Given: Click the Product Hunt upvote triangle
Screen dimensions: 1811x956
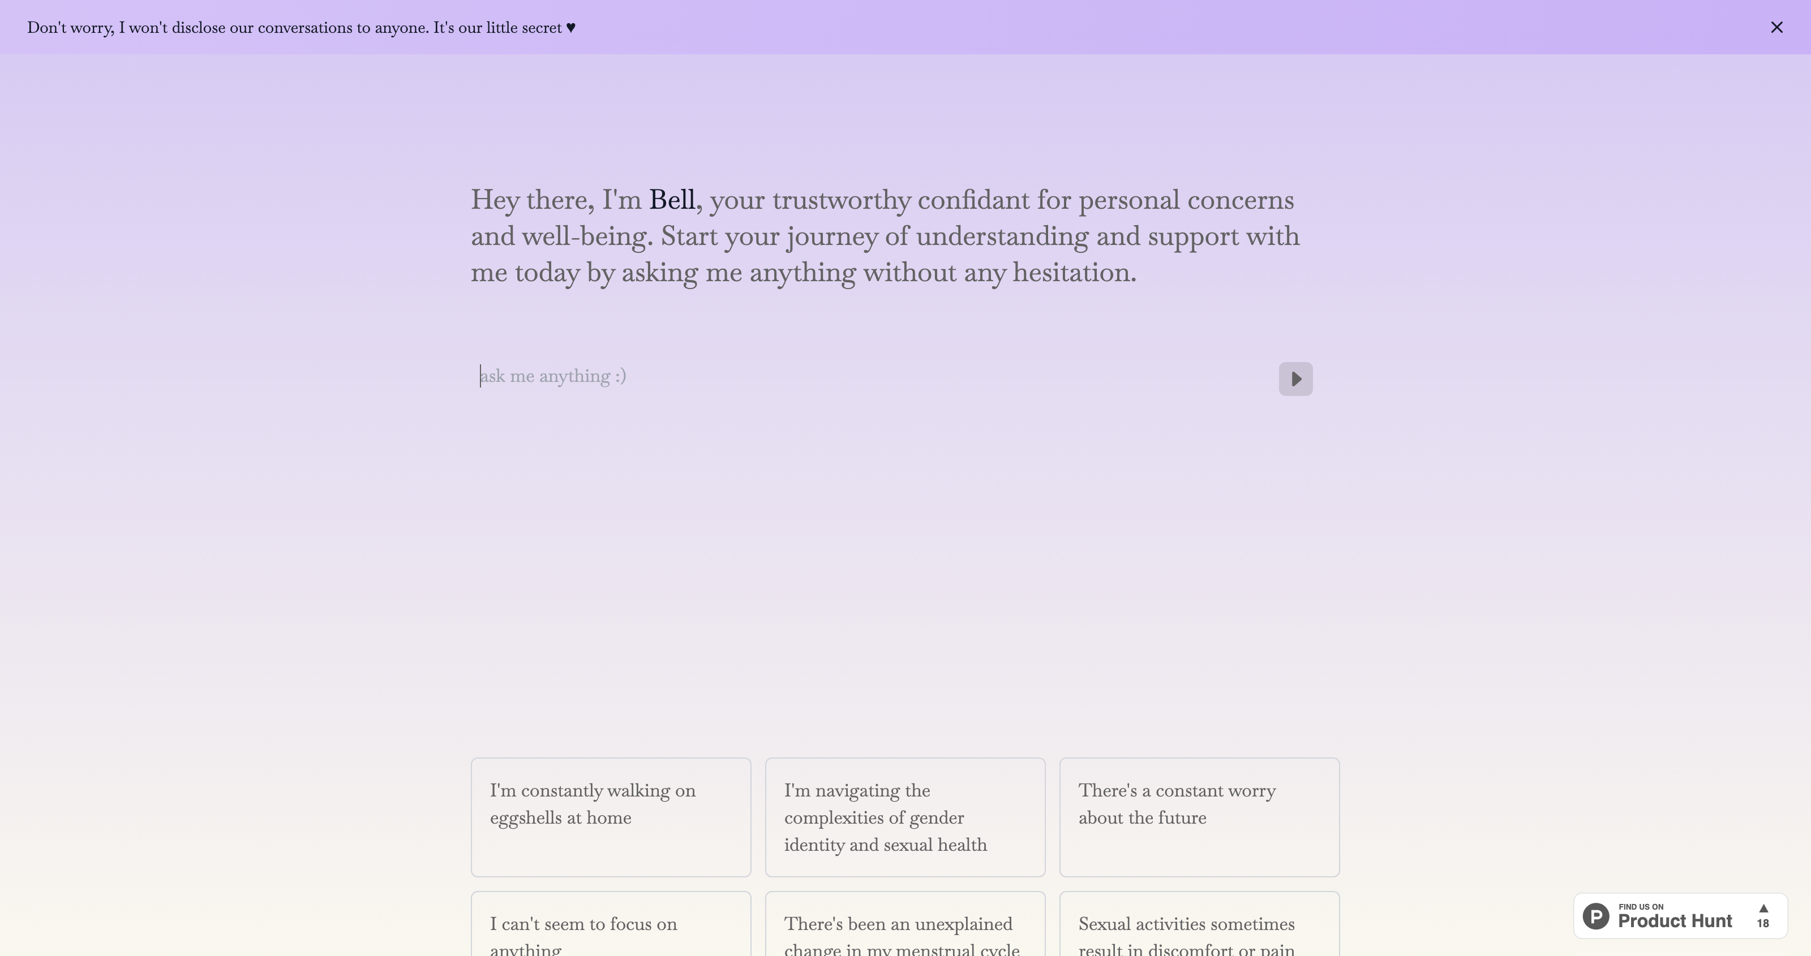Looking at the screenshot, I should 1763,908.
